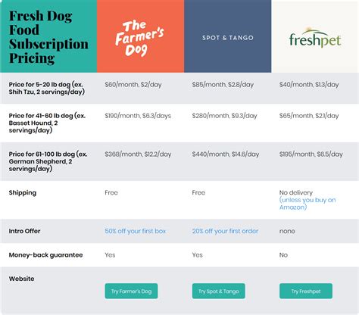Click the Shipping row label

coord(23,192)
